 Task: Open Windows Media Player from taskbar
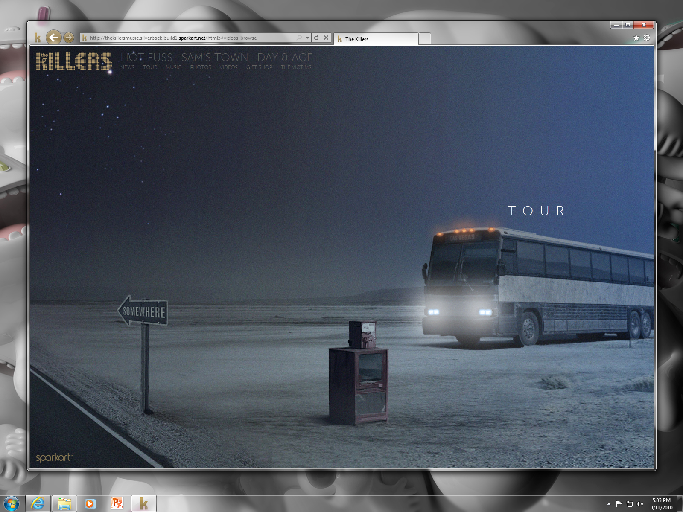pos(90,503)
